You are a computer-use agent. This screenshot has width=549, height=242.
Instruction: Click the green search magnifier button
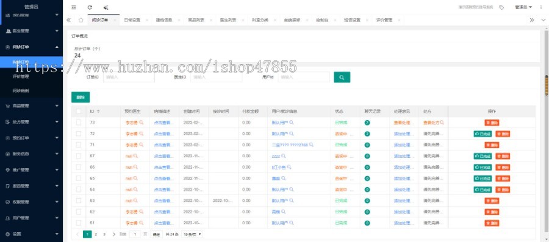coord(342,77)
